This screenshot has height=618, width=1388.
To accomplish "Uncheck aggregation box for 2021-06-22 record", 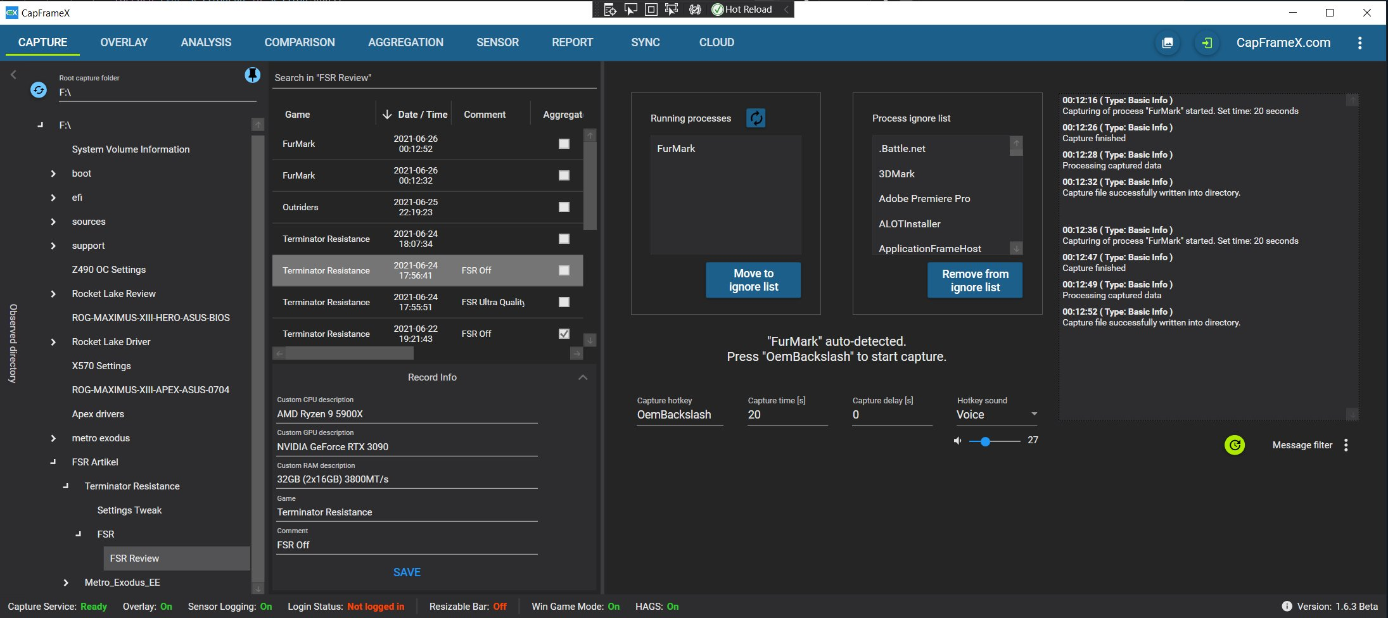I will click(564, 334).
